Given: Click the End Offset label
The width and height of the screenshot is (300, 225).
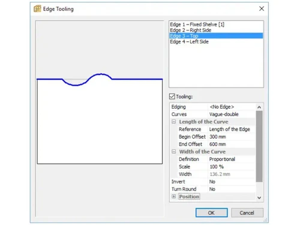Looking at the screenshot, I should pos(190,144).
